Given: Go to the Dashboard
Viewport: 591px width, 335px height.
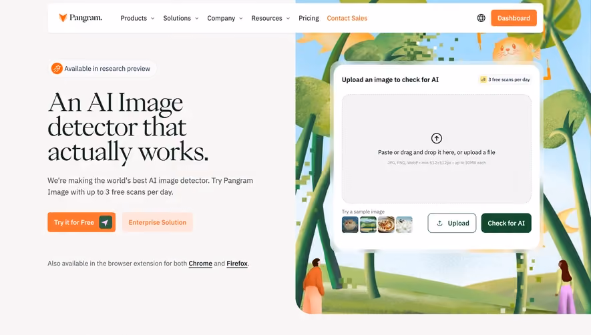Looking at the screenshot, I should coord(514,18).
